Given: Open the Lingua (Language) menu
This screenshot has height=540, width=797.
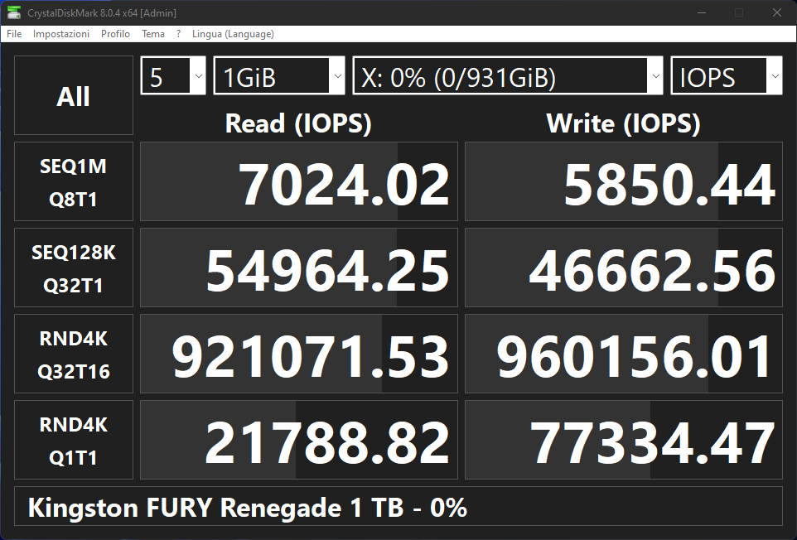Looking at the screenshot, I should tap(233, 33).
